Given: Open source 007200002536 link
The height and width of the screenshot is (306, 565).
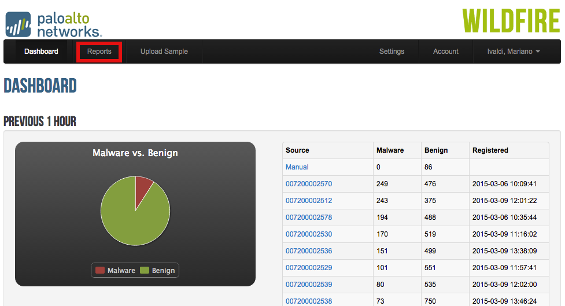Looking at the screenshot, I should point(309,251).
